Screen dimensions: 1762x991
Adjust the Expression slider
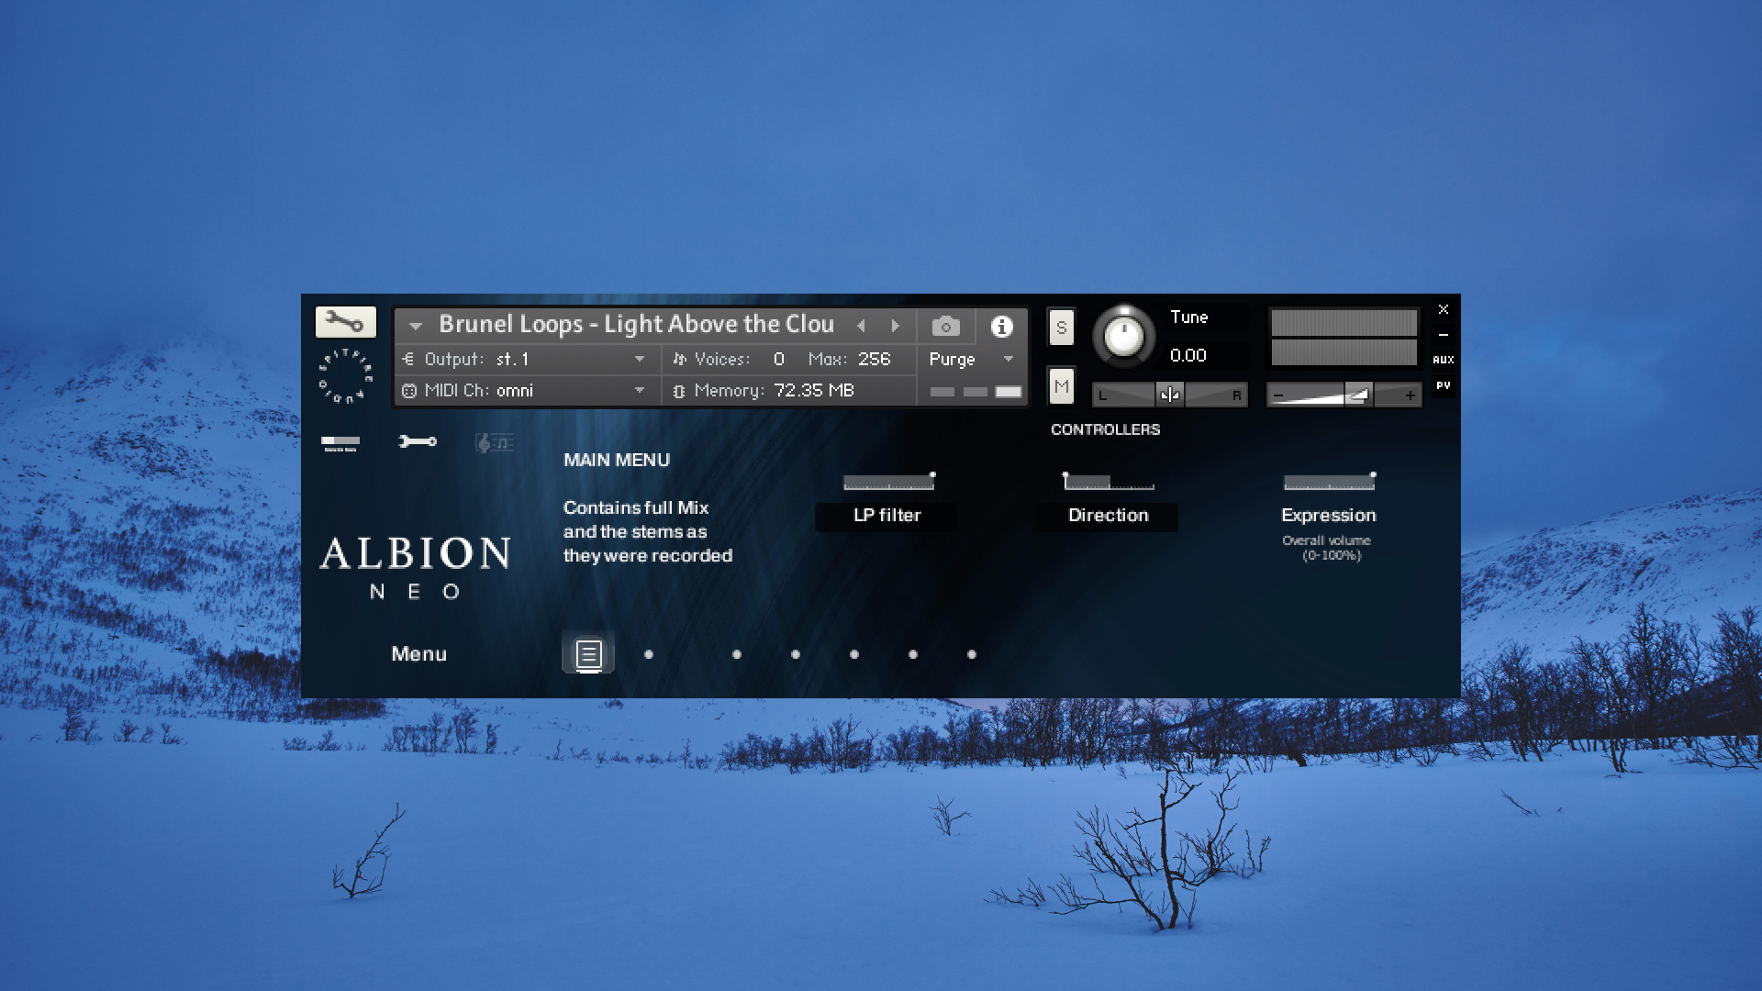1329,482
